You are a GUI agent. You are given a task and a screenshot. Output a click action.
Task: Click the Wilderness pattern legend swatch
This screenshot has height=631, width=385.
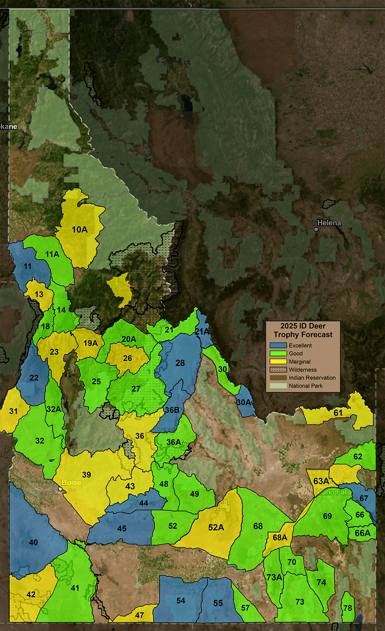278,370
